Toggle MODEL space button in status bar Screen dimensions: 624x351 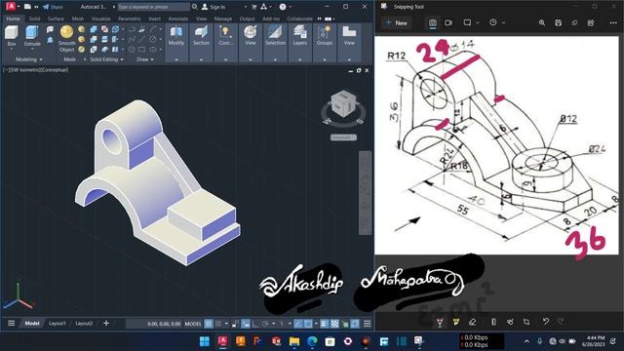coord(193,324)
